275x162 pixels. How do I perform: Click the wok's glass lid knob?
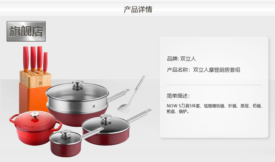coord(78,84)
